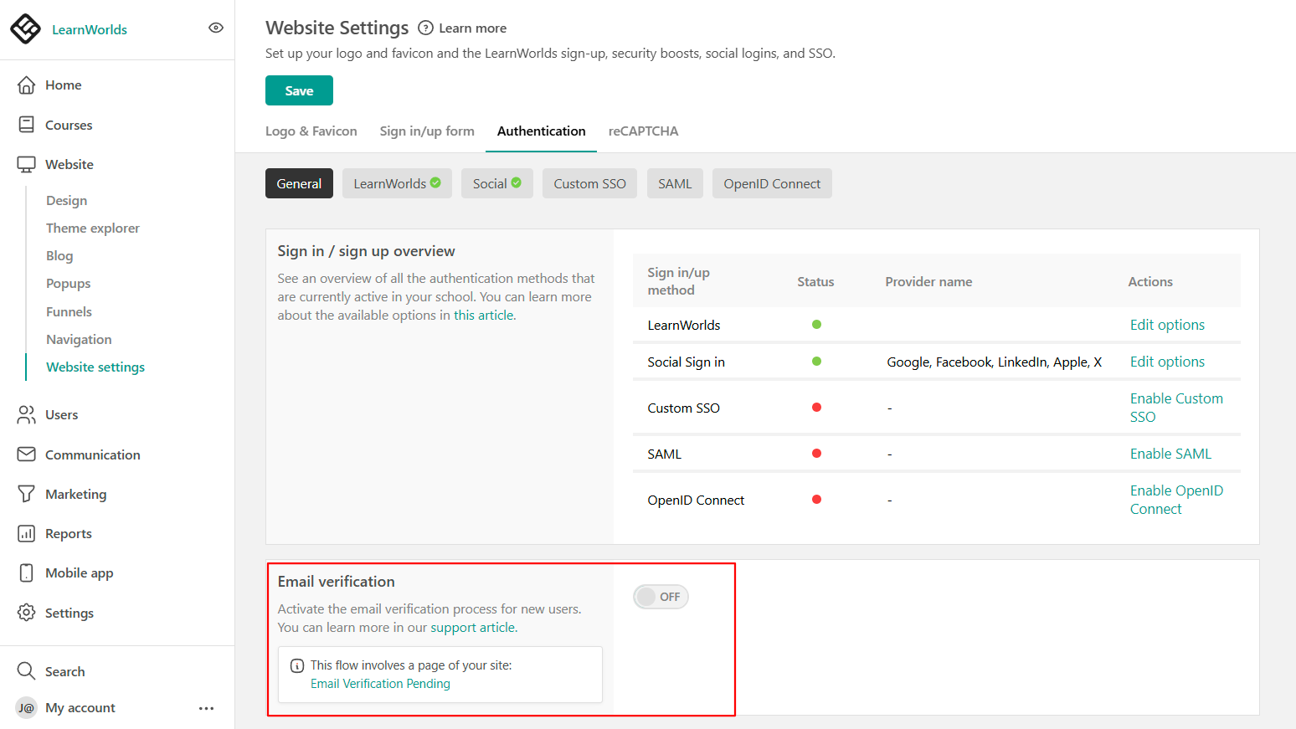Screen dimensions: 1296x729
Task: Click 'Google, Facebook, LinkedIn, Apple, X' provider text
Action: coord(994,362)
